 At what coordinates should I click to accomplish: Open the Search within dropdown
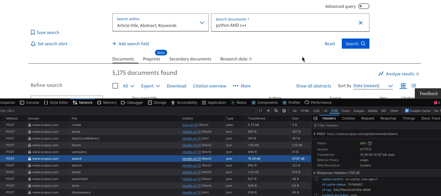161,22
